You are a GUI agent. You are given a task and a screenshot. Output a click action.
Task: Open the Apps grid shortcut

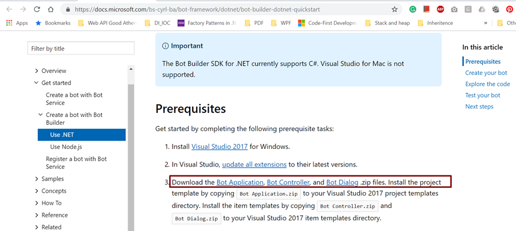point(17,23)
